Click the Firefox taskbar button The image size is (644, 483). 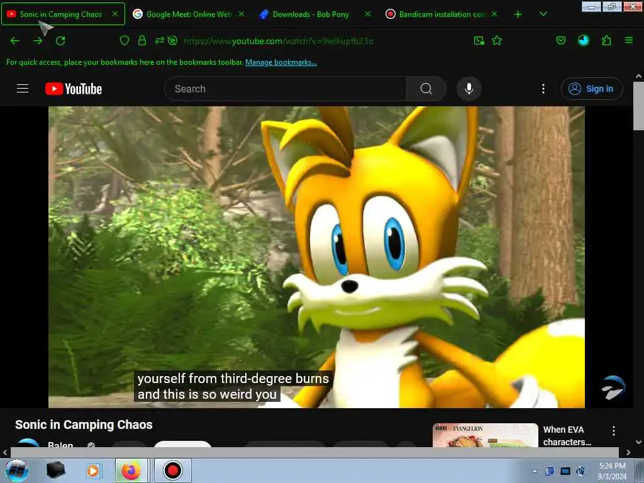131,470
